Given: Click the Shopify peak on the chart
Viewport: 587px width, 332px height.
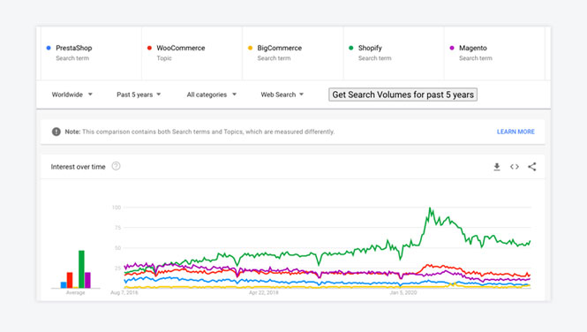Looking at the screenshot, I should [x=430, y=208].
